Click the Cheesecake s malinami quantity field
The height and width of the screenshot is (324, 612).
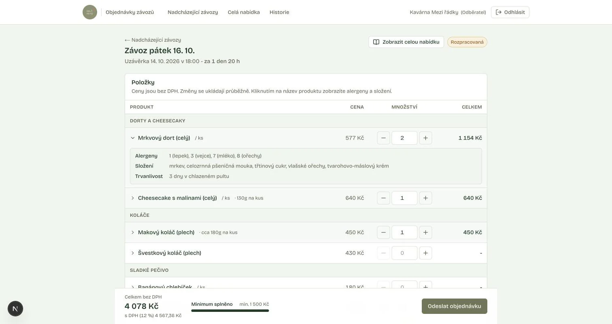pyautogui.click(x=404, y=198)
